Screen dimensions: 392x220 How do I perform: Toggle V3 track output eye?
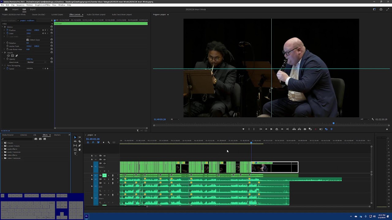point(104,156)
